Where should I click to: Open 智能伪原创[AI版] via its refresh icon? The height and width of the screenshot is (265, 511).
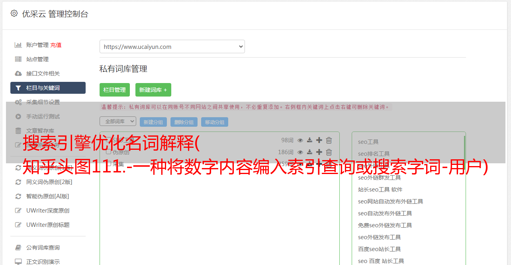pyautogui.click(x=18, y=196)
